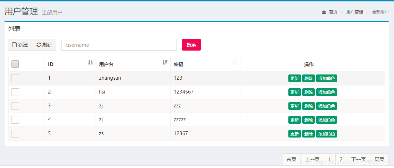Click the 密码 column header
The width and height of the screenshot is (394, 168).
[x=205, y=64]
